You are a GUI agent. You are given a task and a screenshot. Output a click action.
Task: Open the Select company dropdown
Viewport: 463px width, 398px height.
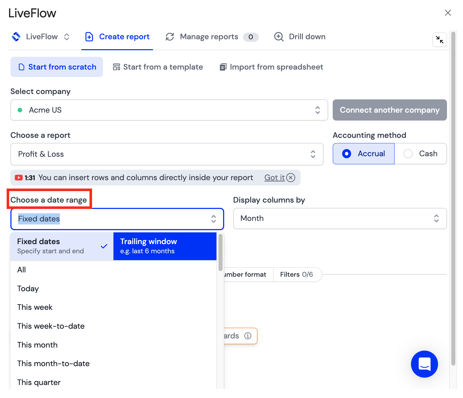pyautogui.click(x=169, y=110)
